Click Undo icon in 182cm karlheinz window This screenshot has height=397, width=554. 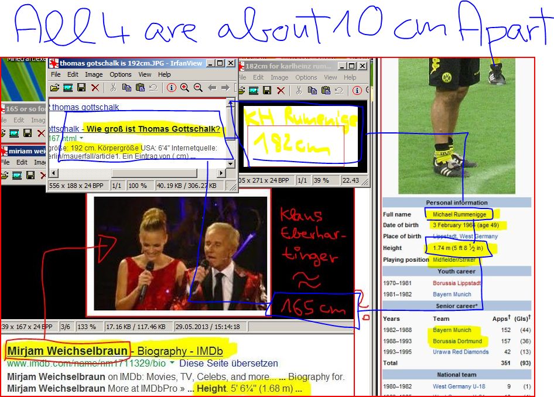(x=339, y=90)
